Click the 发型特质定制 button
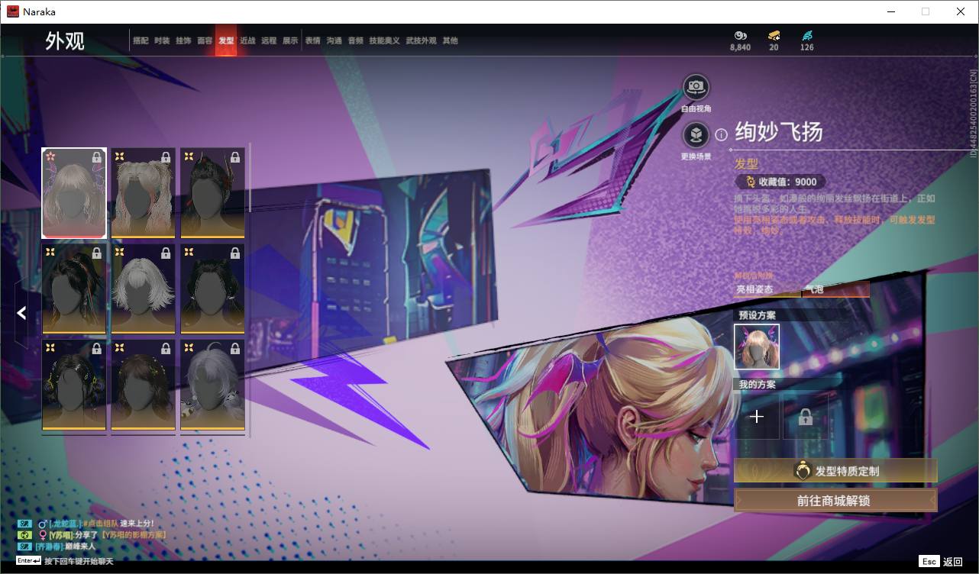This screenshot has width=979, height=574. pos(835,471)
